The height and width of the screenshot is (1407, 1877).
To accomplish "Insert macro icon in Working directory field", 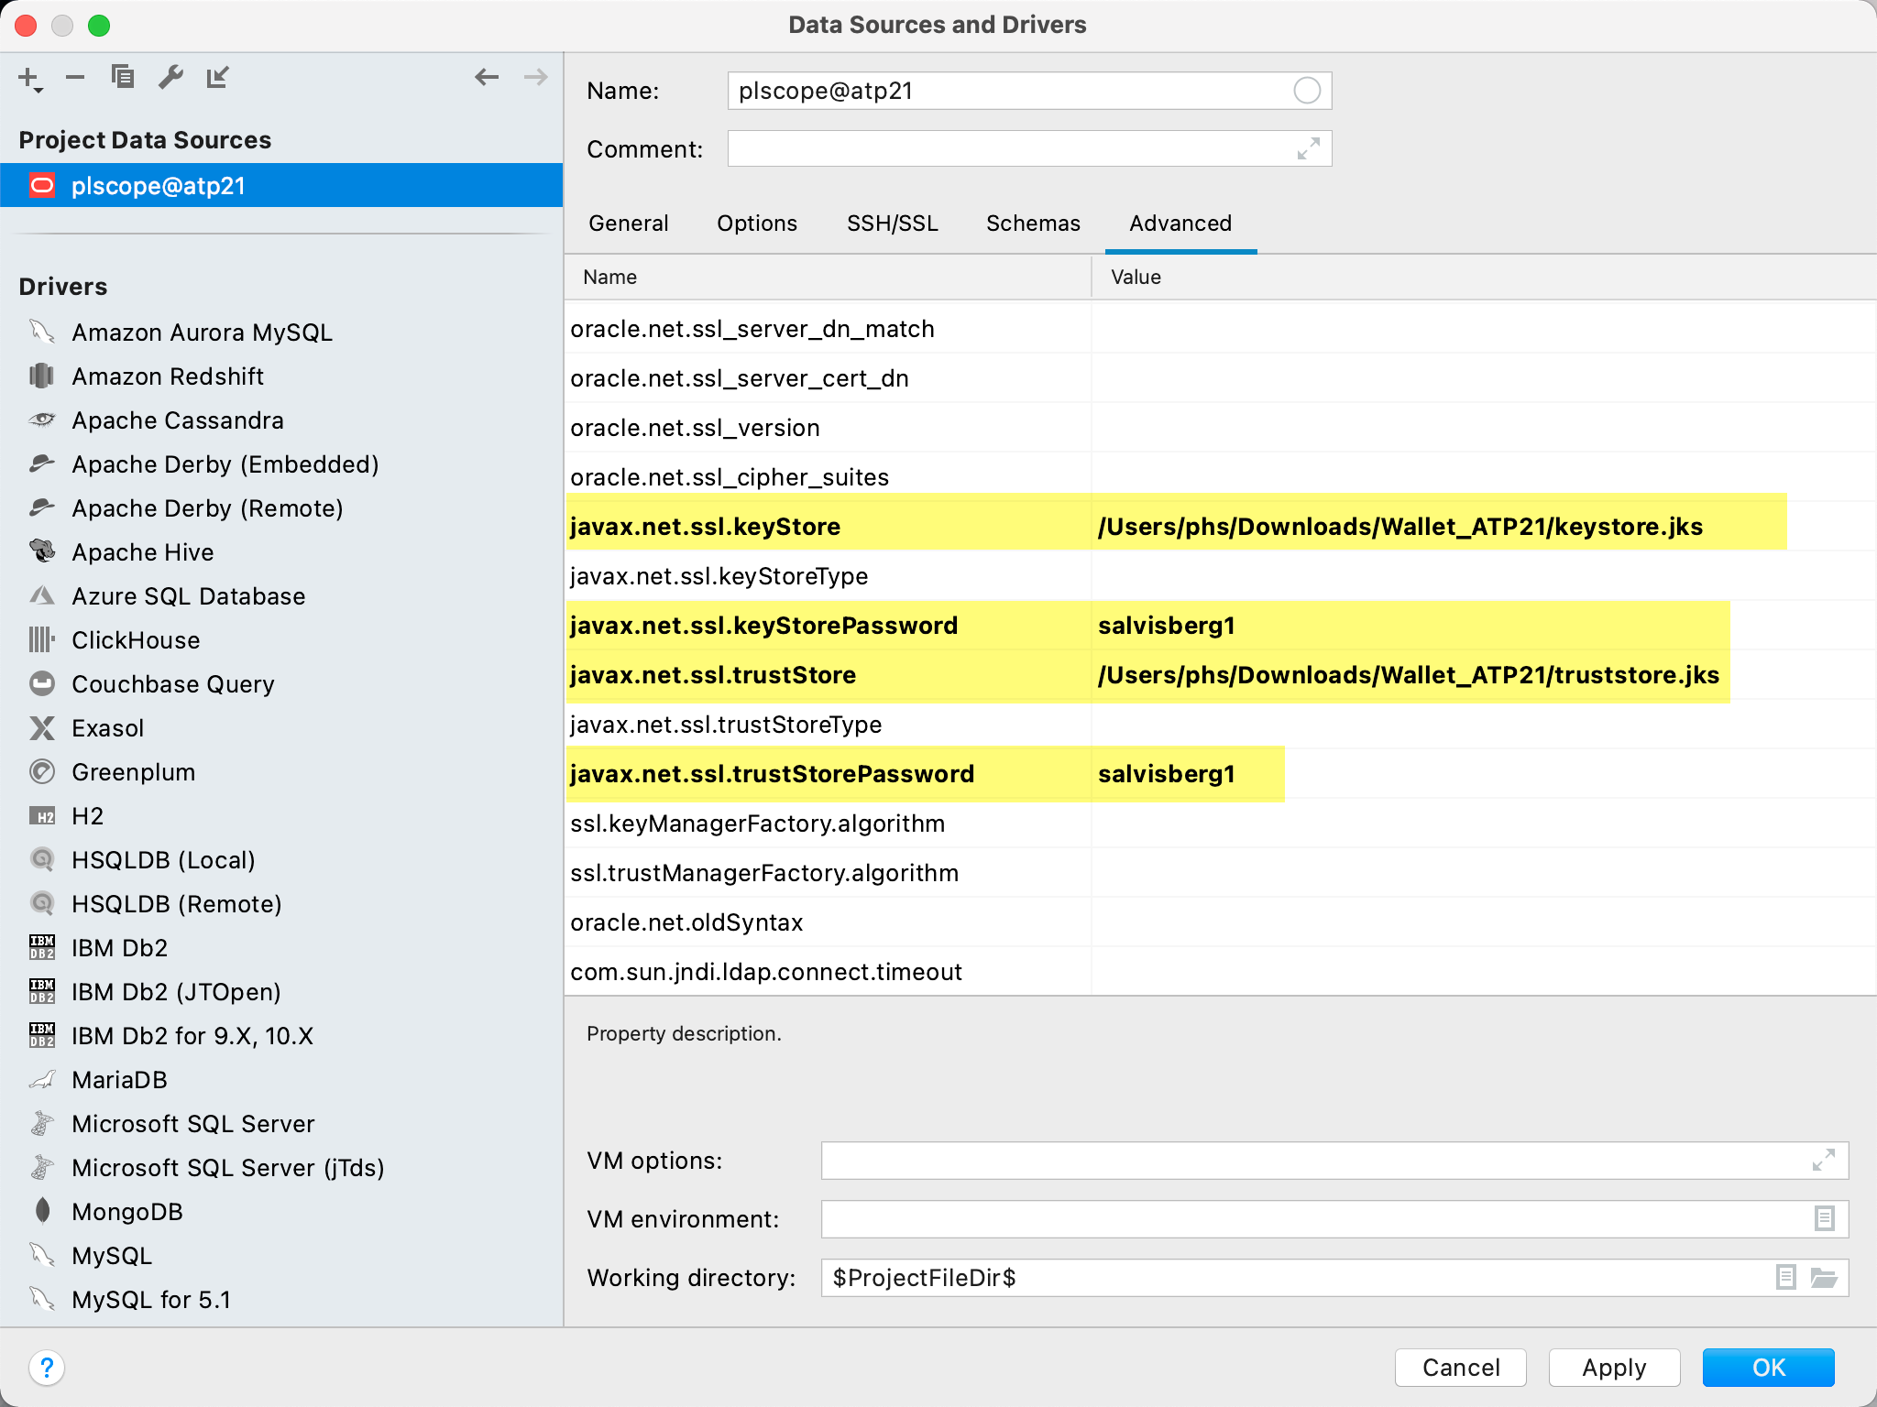I will point(1785,1277).
